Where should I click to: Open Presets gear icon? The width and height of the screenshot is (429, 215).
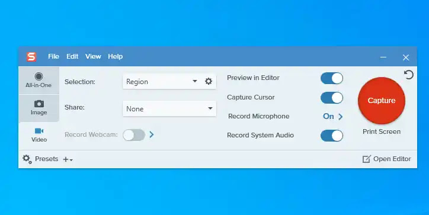pos(27,159)
